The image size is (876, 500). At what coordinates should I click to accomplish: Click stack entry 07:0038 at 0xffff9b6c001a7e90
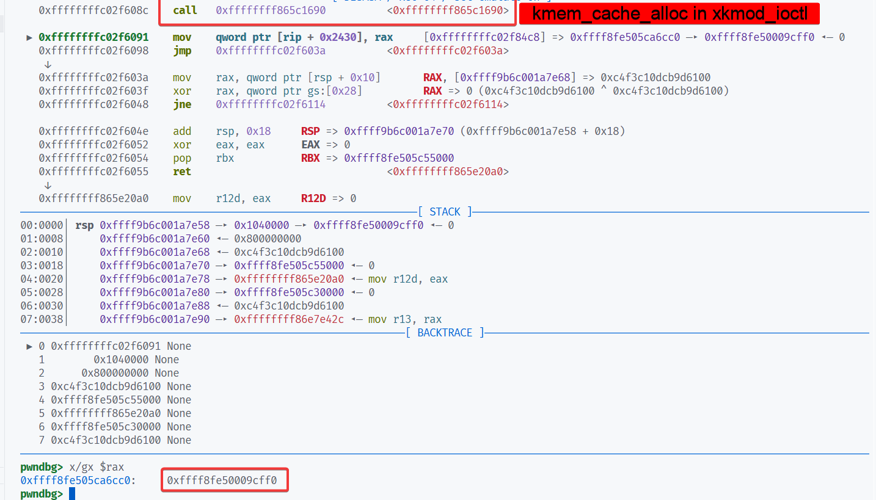(x=155, y=319)
